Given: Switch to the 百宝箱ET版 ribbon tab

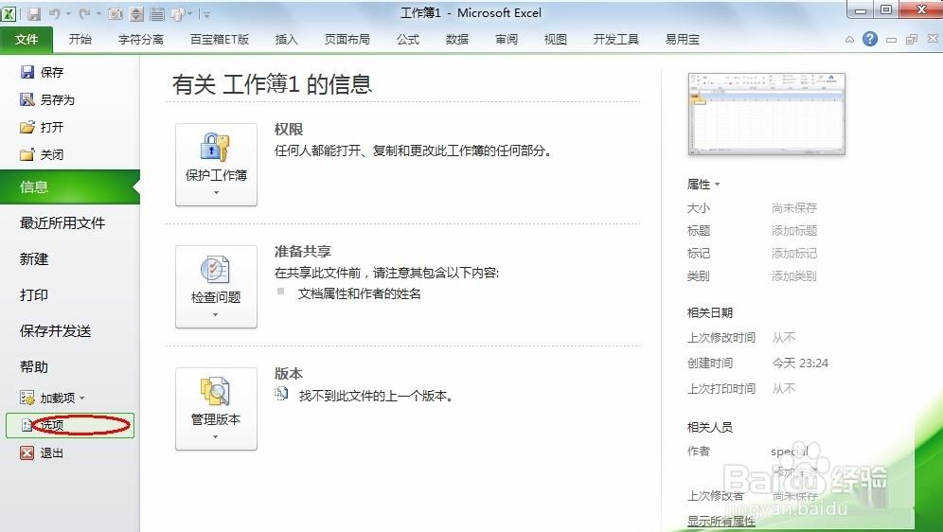Looking at the screenshot, I should [220, 40].
